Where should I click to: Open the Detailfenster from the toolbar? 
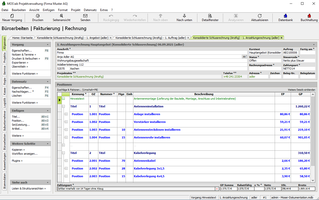[210, 16]
